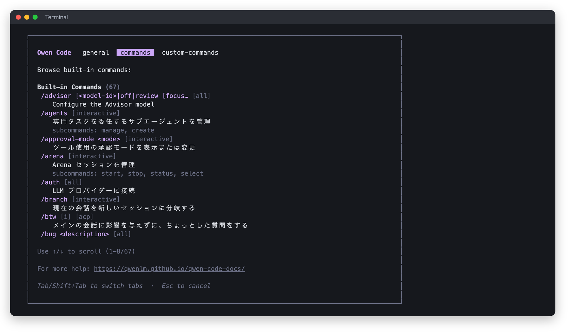Choose the /branch command row
Image resolution: width=571 pixels, height=335 pixels.
point(80,199)
